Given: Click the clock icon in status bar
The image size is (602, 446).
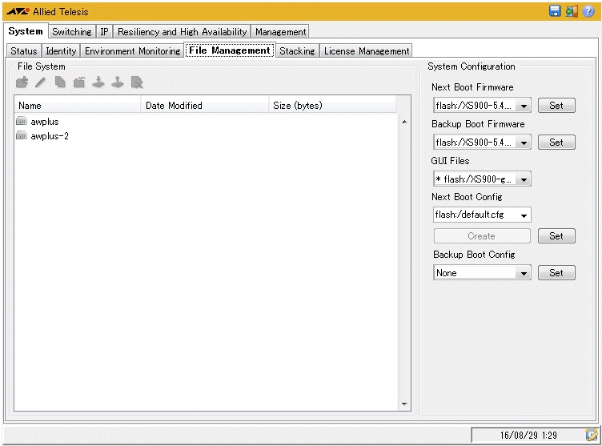Looking at the screenshot, I should [591, 435].
